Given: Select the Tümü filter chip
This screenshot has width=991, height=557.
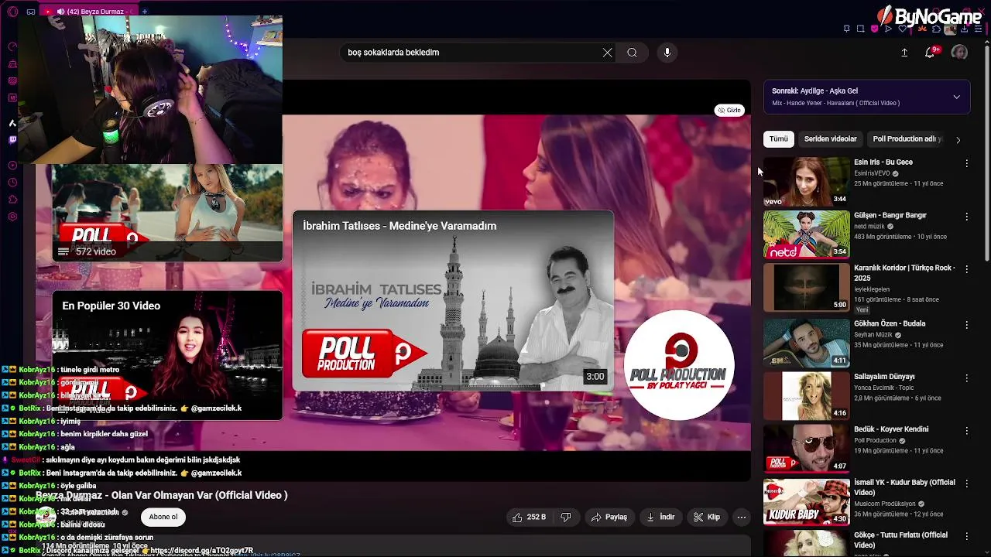Looking at the screenshot, I should [778, 139].
